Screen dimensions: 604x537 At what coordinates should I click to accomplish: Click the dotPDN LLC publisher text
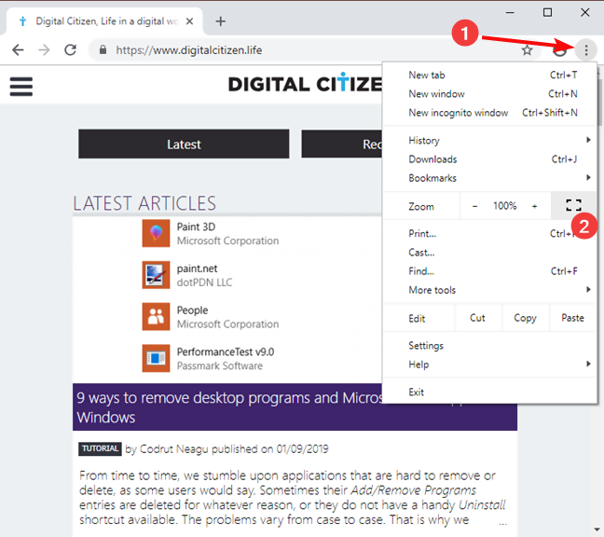coord(204,282)
